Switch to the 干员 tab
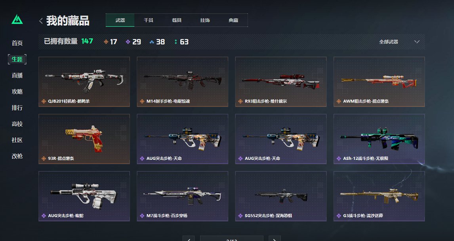 tap(149, 20)
